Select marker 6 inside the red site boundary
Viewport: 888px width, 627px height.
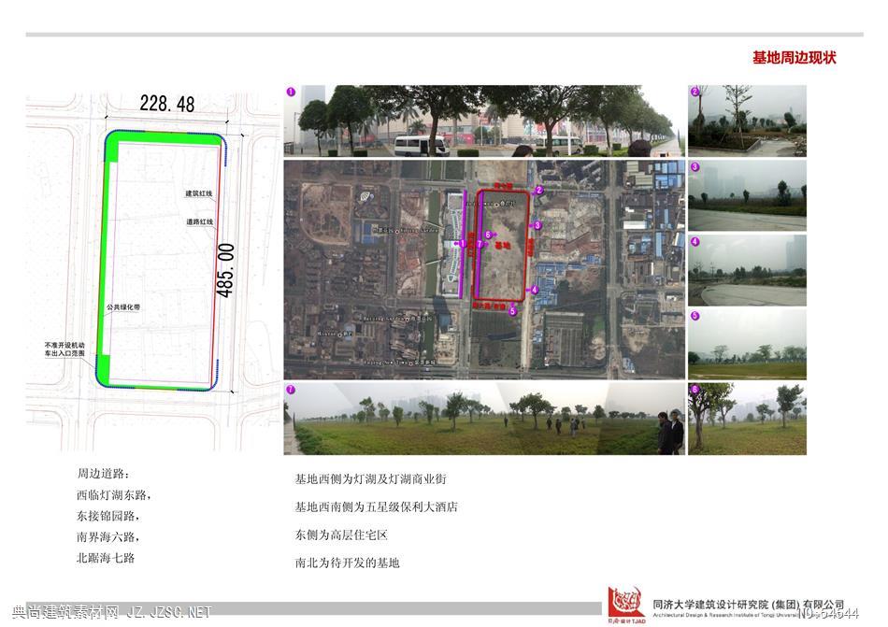click(x=488, y=235)
